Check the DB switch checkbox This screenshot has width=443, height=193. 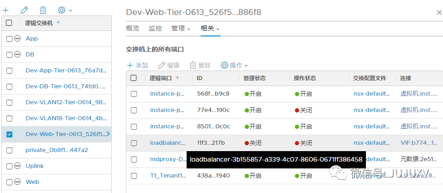(x=9, y=55)
